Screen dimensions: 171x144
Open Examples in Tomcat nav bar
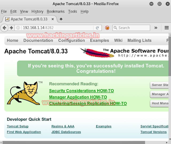(99, 40)
